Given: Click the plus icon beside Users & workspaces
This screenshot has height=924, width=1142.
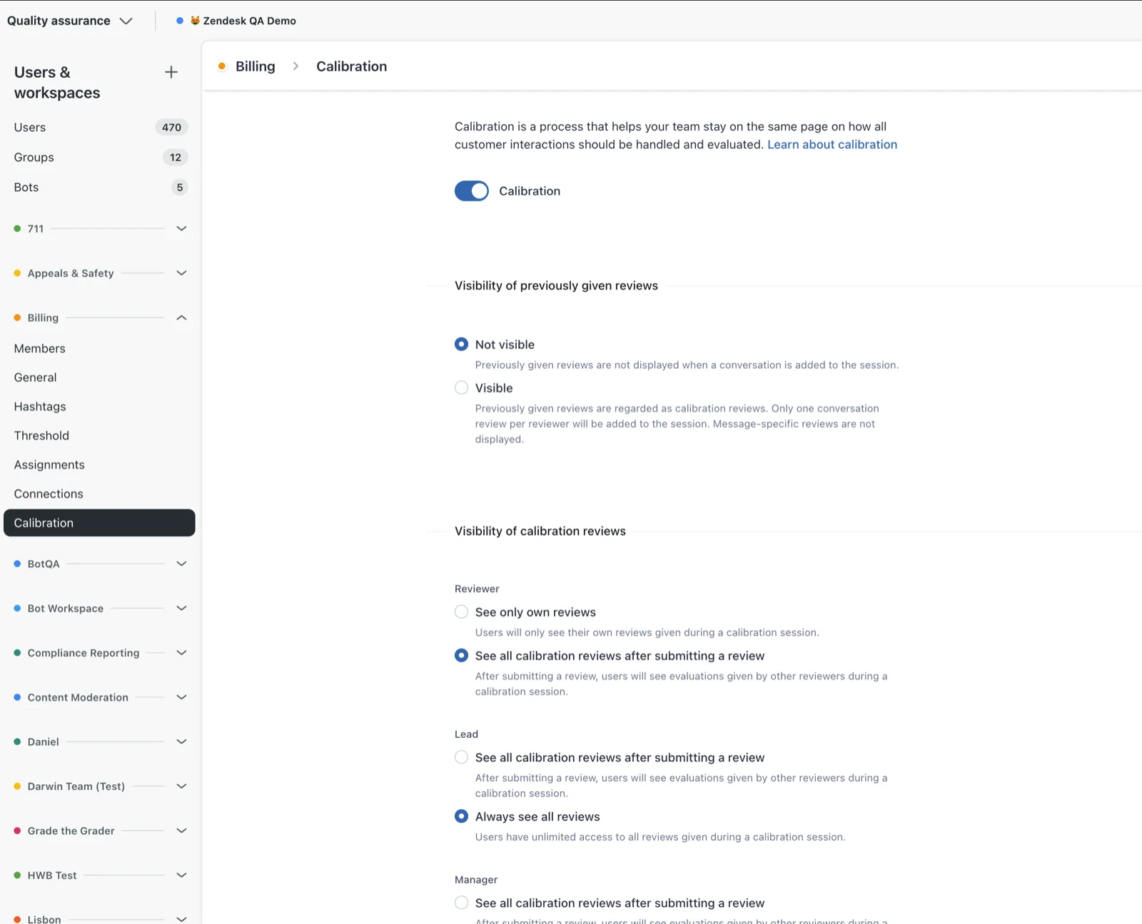Looking at the screenshot, I should [x=171, y=72].
